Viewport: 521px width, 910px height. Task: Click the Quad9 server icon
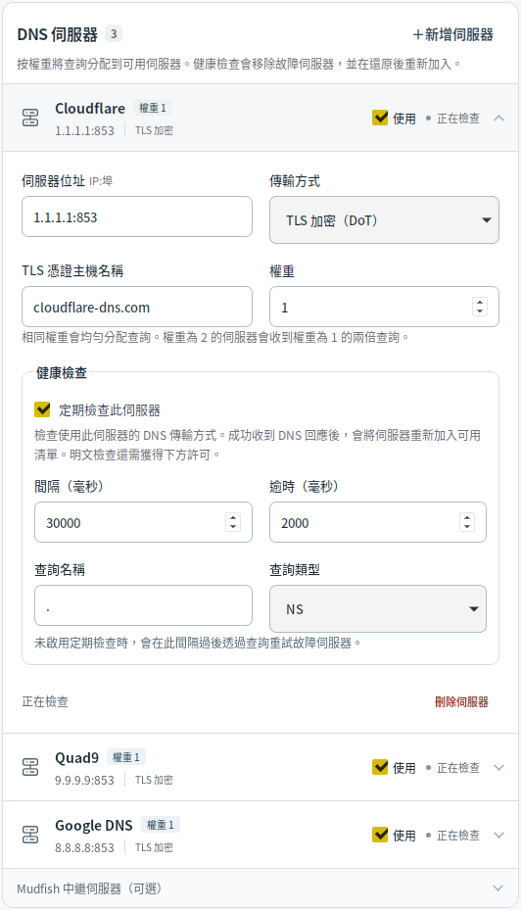pyautogui.click(x=30, y=767)
